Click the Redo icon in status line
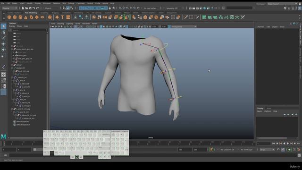The image size is (302, 170). (x=38, y=8)
